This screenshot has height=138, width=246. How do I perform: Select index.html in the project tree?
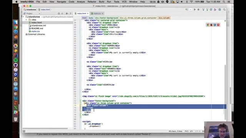(37, 23)
